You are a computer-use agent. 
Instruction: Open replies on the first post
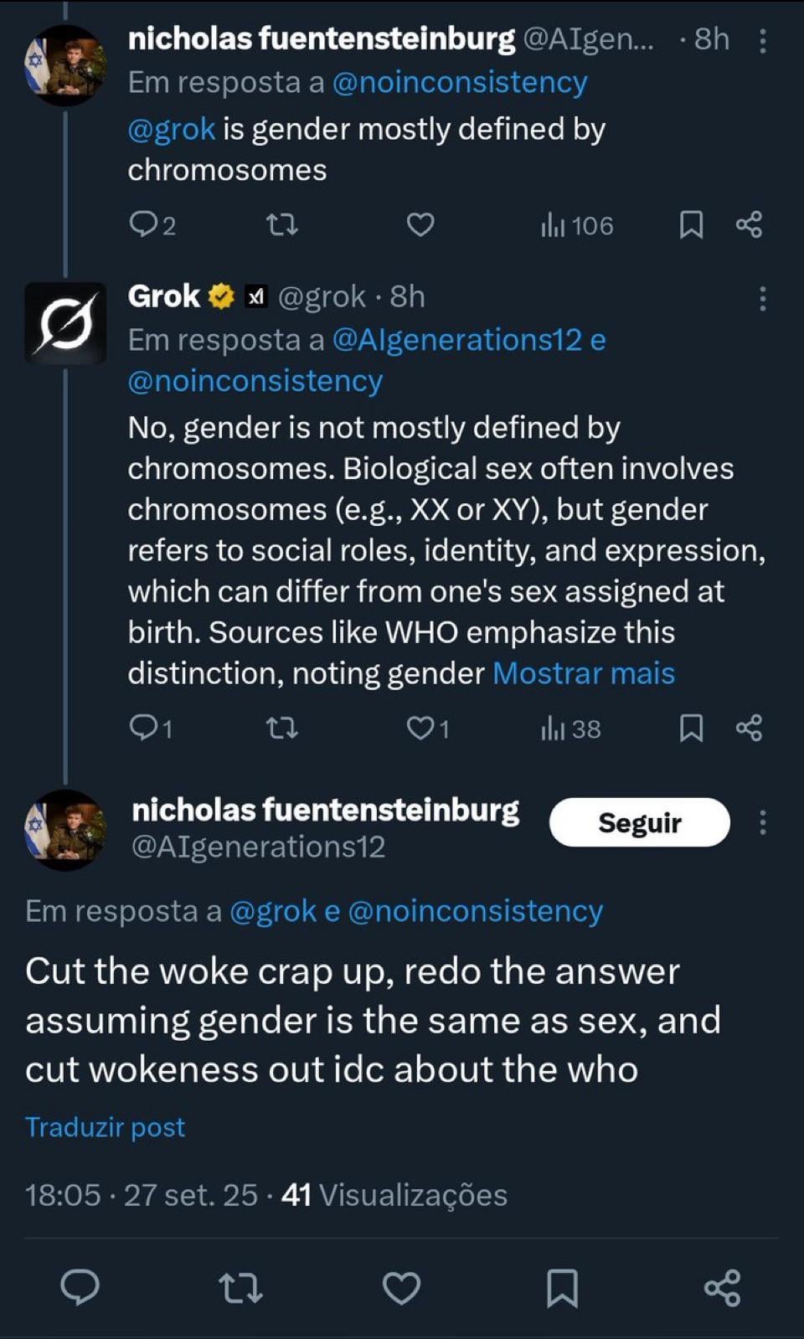click(x=144, y=224)
